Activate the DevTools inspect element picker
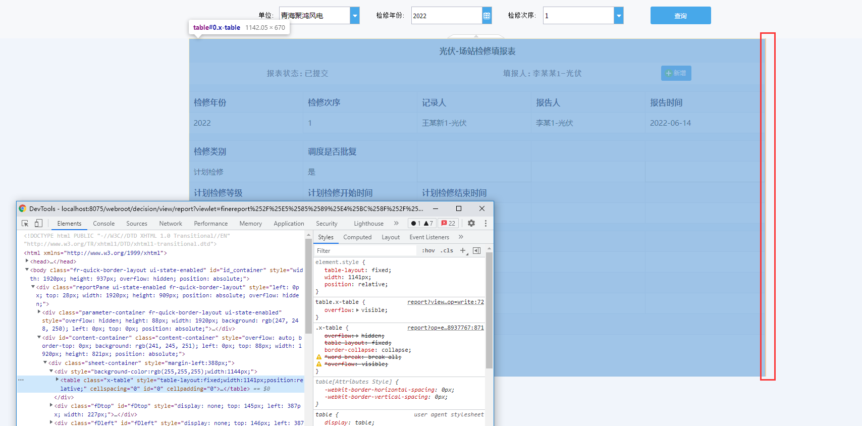Image resolution: width=862 pixels, height=426 pixels. coord(25,223)
